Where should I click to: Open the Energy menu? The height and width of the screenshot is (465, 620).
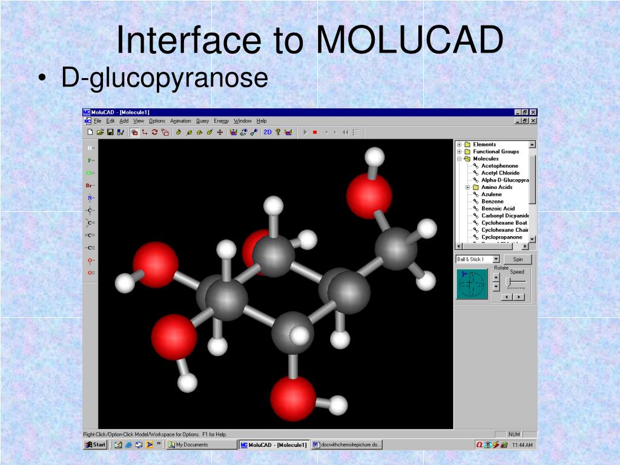221,121
